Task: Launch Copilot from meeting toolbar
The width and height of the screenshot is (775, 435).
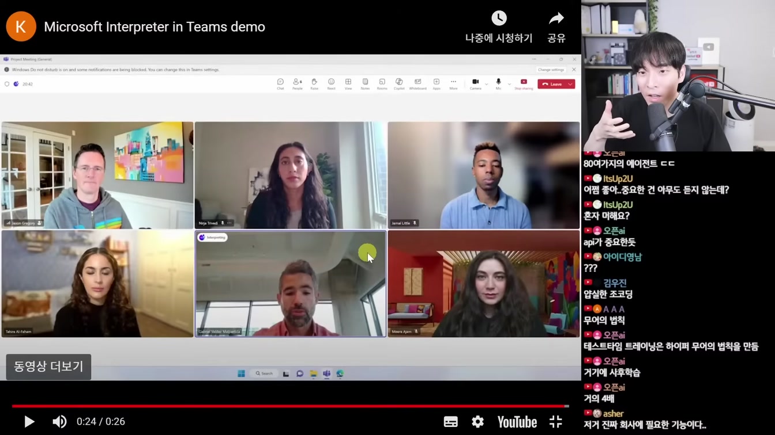Action: click(x=399, y=84)
